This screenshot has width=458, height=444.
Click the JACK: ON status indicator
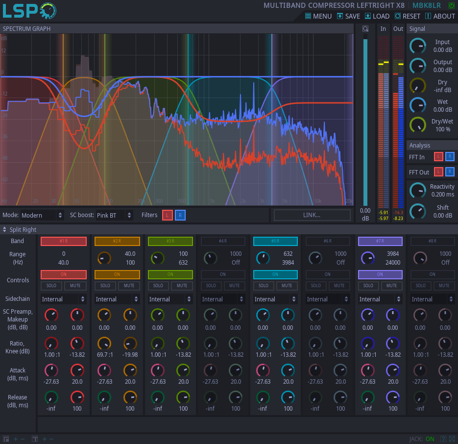[x=422, y=439]
